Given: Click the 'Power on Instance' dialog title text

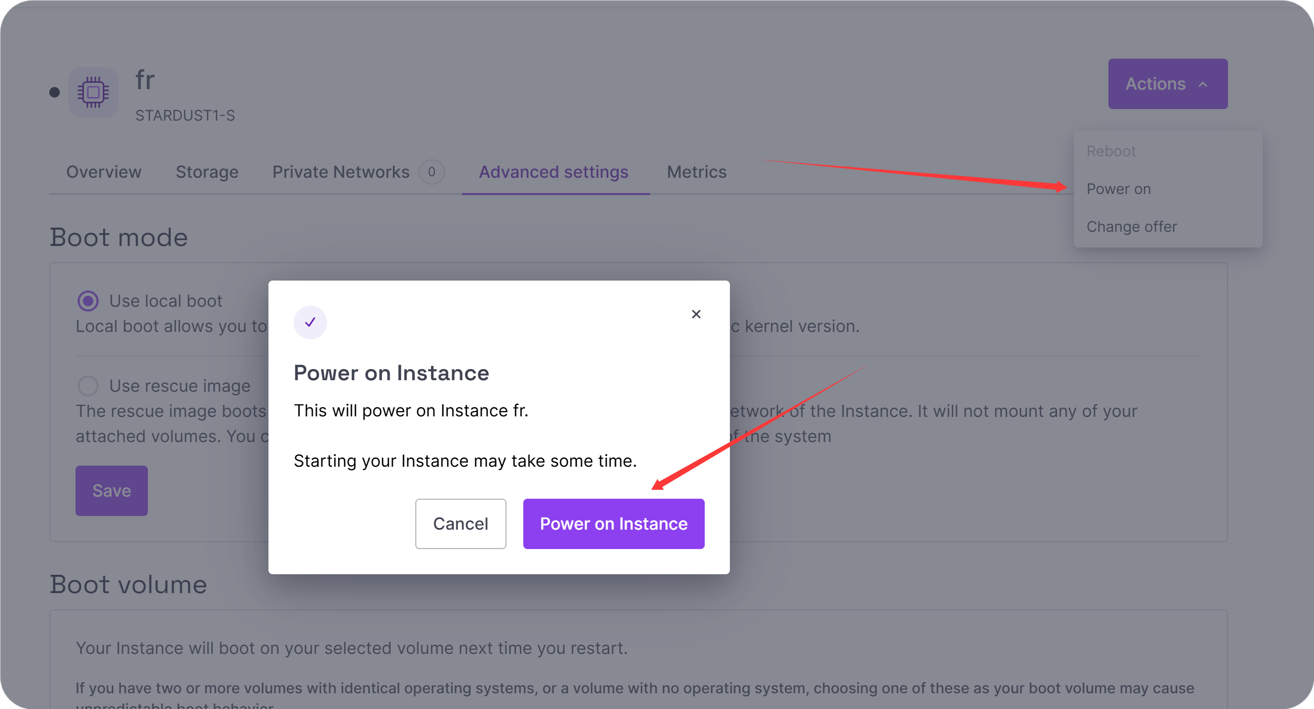Looking at the screenshot, I should click(x=391, y=373).
